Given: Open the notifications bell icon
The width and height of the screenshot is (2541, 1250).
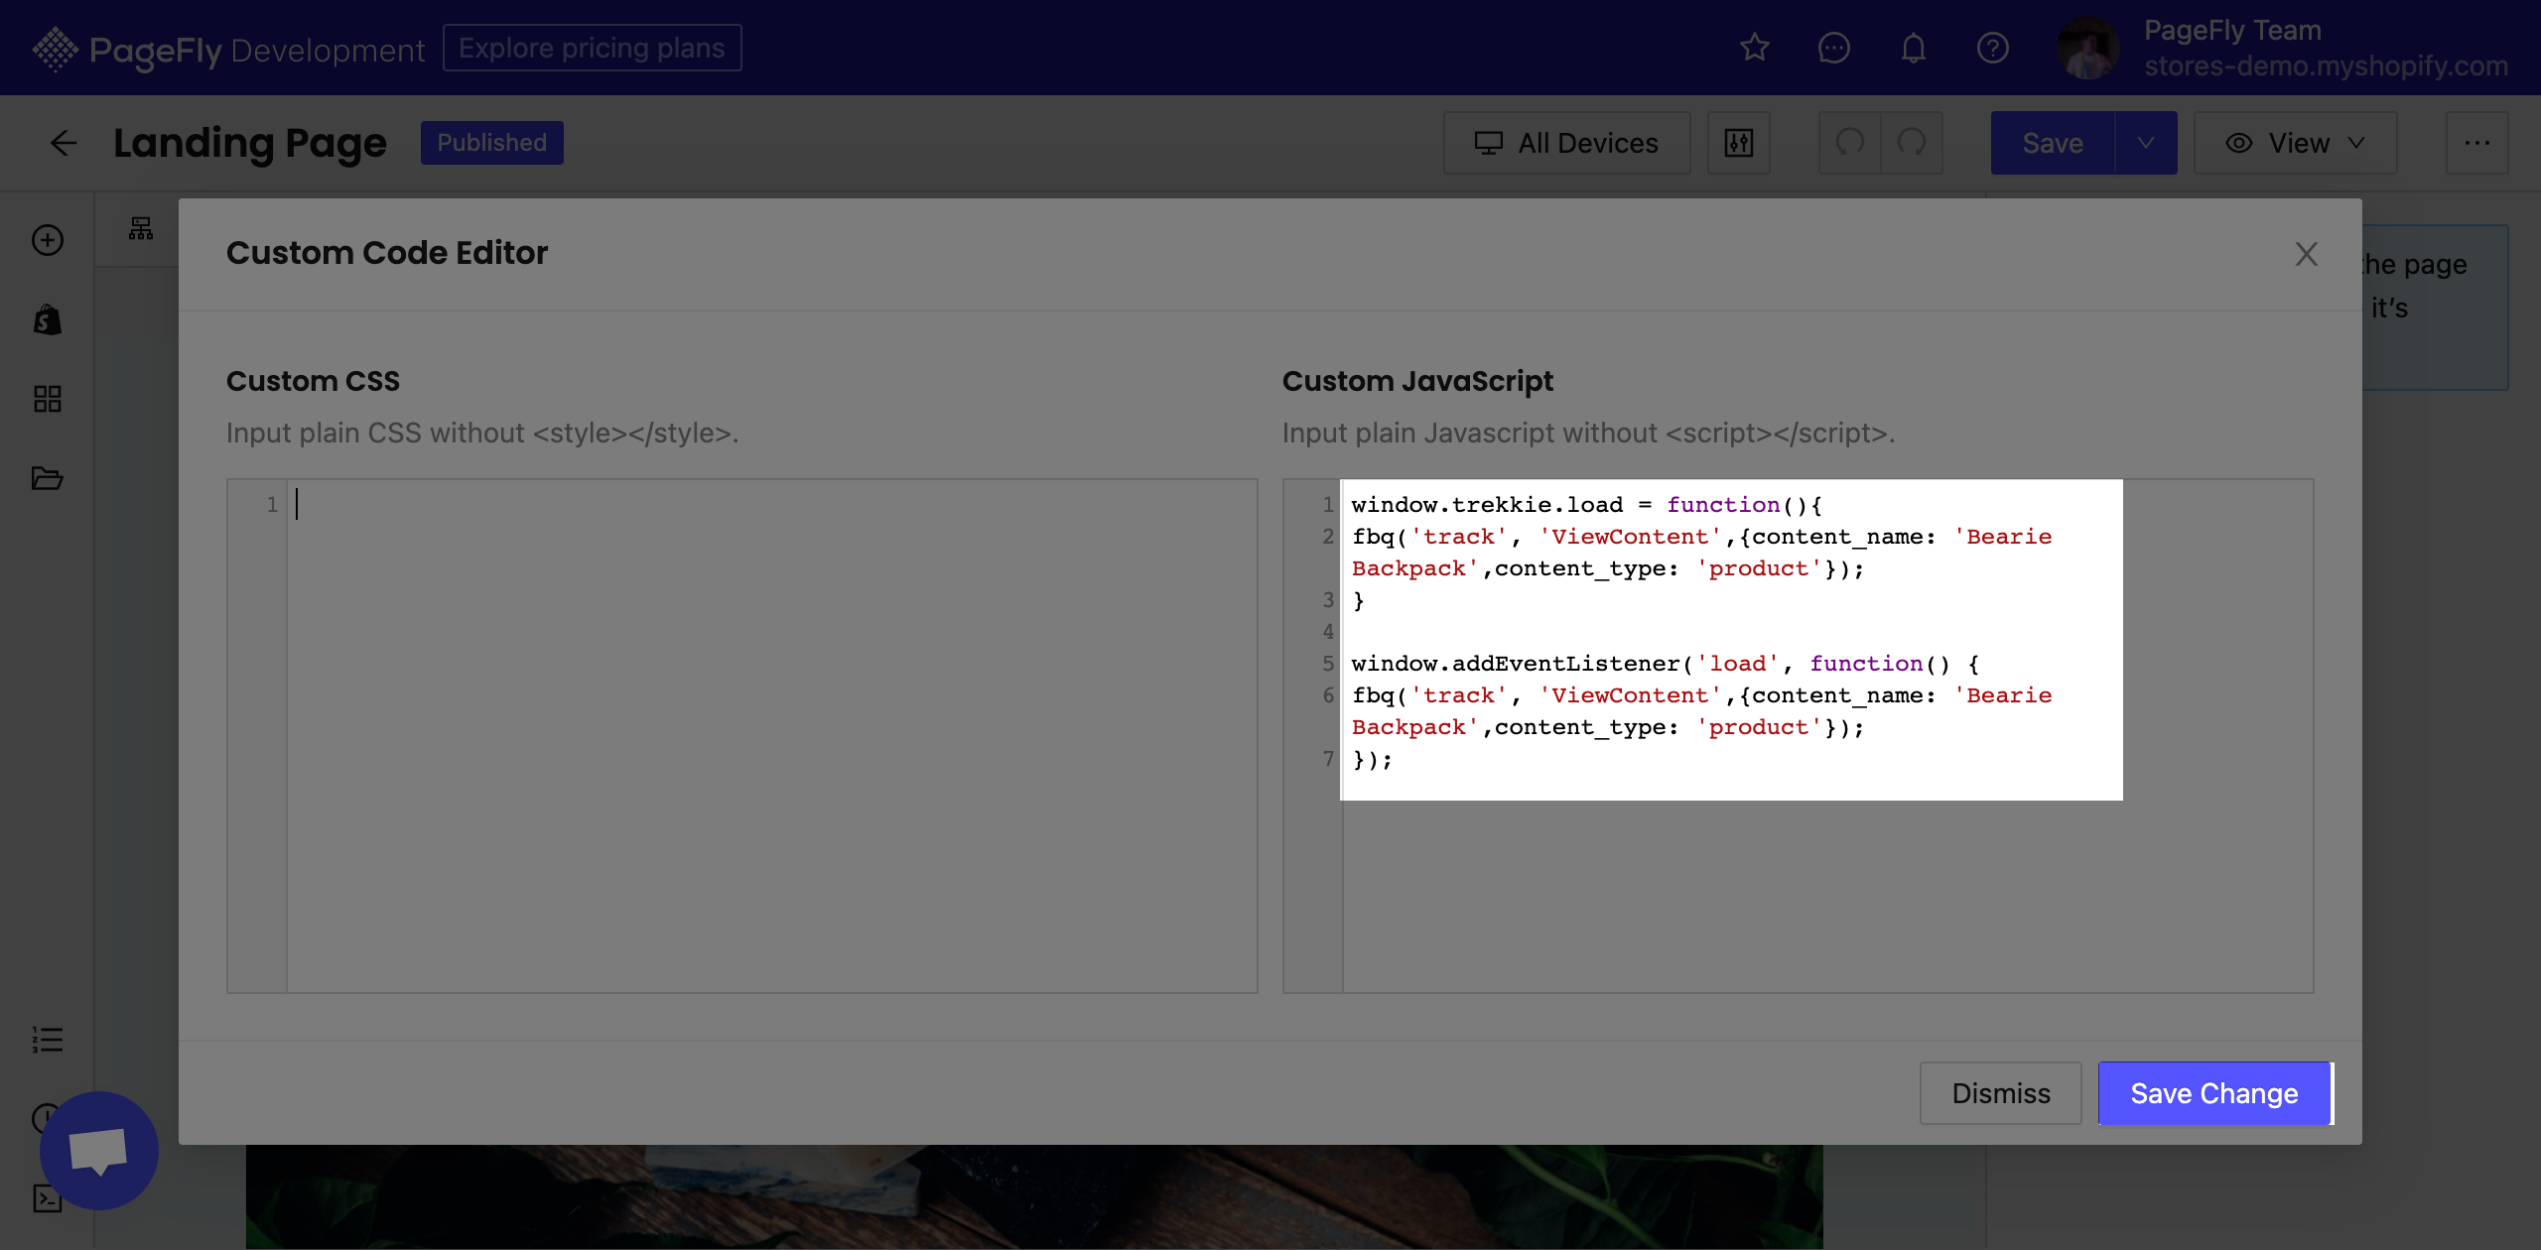Looking at the screenshot, I should coord(1913,48).
